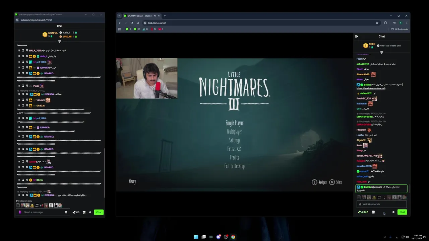Collapse main chat panel with arrow icon
429x241 pixels.
coord(357,36)
